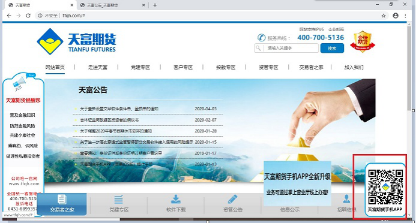Image resolution: width=416 pixels, height=223 pixels.
Task: Click the www.tfqh.com text in sidebar
Action: pyautogui.click(x=24, y=183)
